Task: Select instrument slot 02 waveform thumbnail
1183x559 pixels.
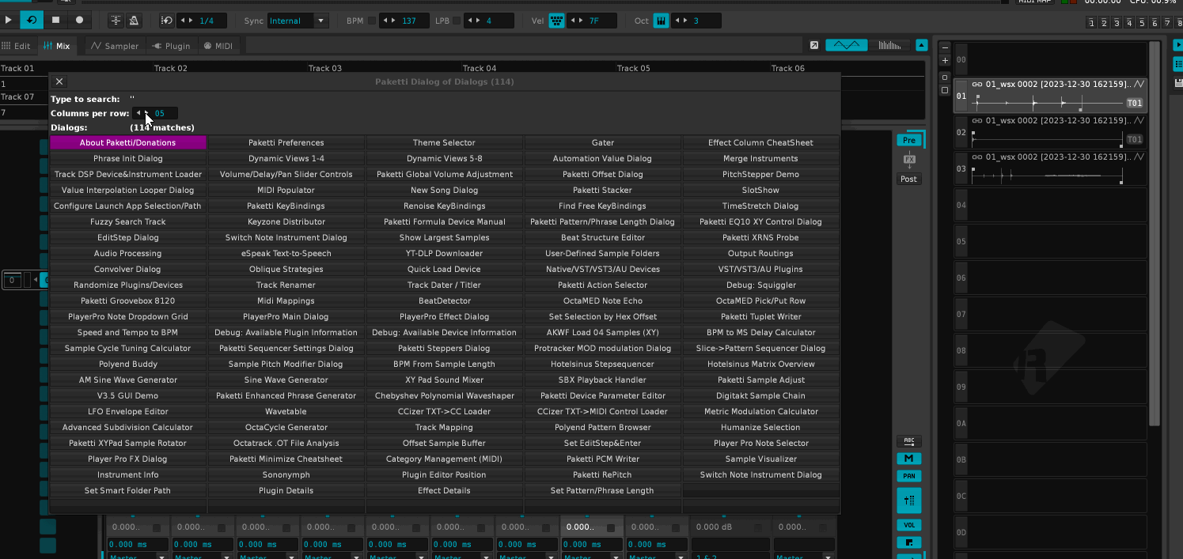Action: point(1046,139)
